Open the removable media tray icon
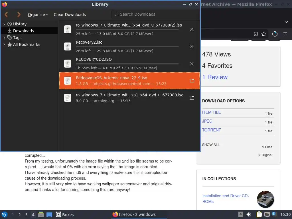Viewport: 292px width, 219px height. [241, 214]
